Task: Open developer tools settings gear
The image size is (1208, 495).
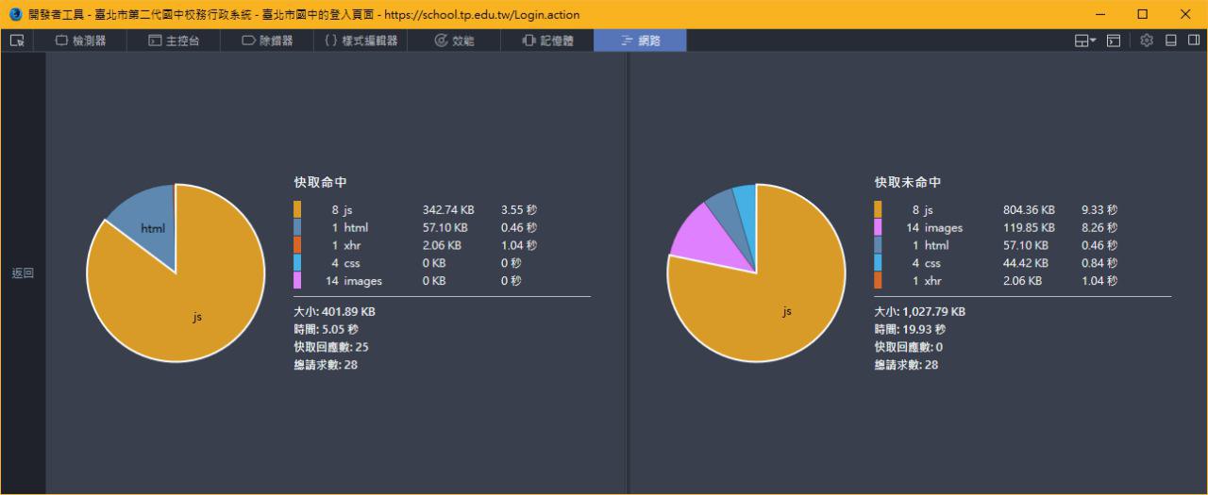Action: pyautogui.click(x=1147, y=41)
